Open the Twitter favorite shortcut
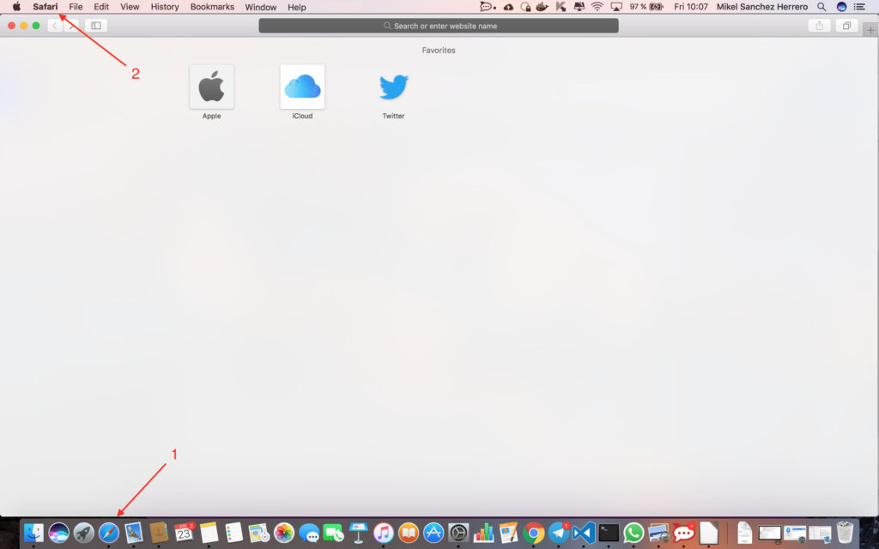This screenshot has width=879, height=549. click(393, 87)
